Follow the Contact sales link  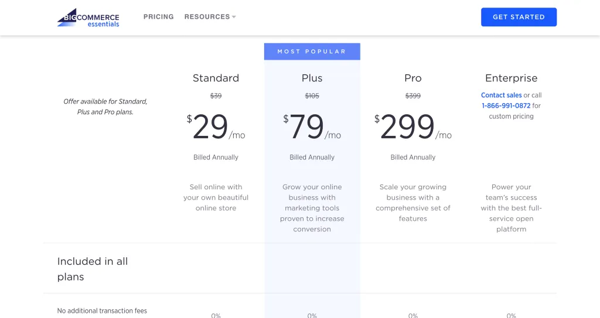tap(502, 95)
